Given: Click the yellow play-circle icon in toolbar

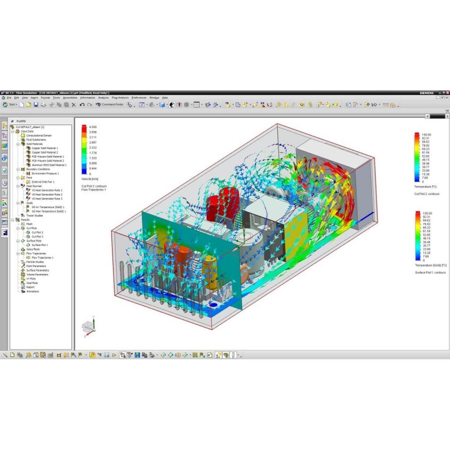Looking at the screenshot, I should tap(301, 105).
